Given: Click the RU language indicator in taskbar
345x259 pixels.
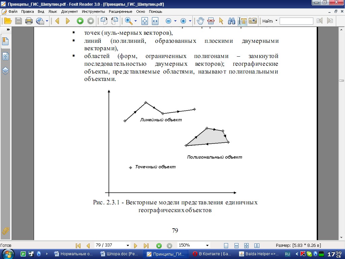Looking at the screenshot, I should 287,254.
